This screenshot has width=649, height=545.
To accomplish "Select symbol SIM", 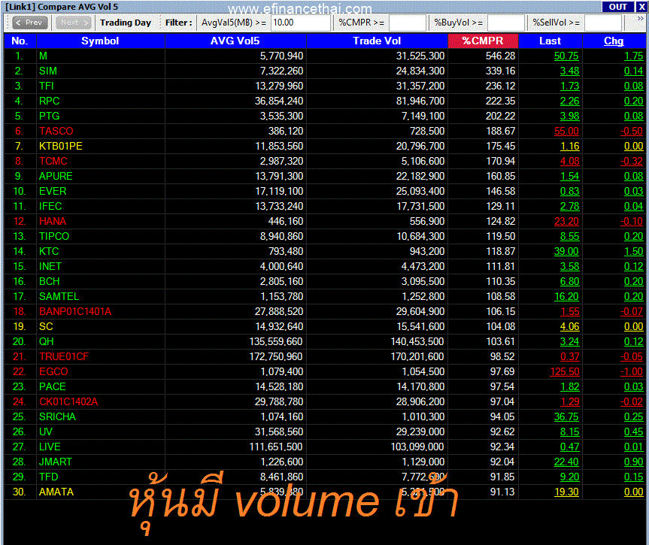I will click(x=48, y=71).
